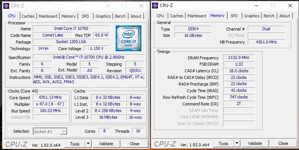Viewport: 299px width, 150px height.
Task: Click the 747 clocks tRFC value
Action: pos(239,97)
